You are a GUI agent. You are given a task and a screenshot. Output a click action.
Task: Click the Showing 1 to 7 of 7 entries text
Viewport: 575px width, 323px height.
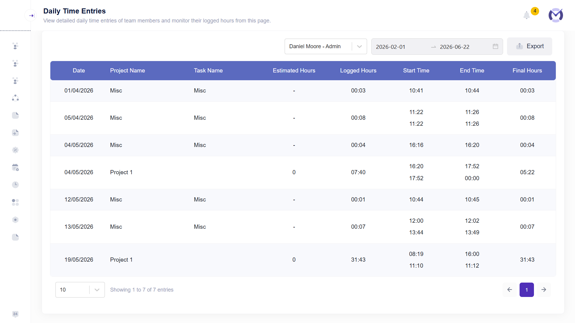[x=142, y=290]
